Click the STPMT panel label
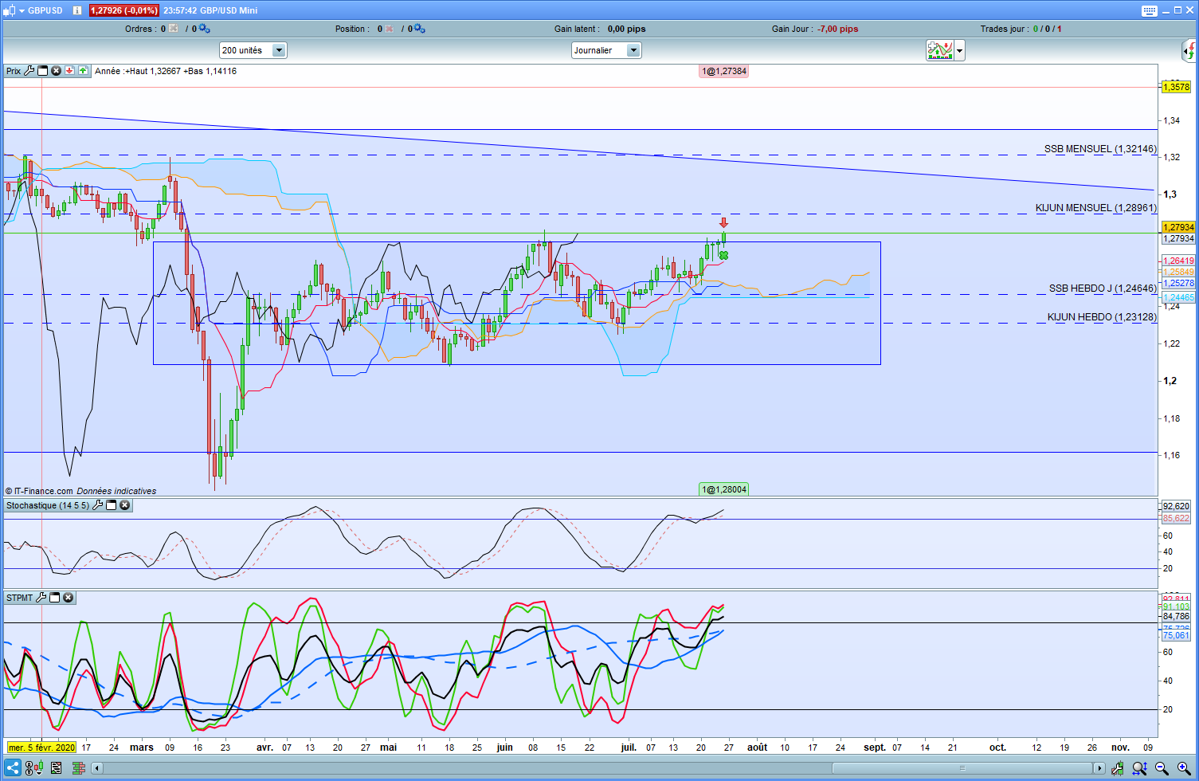 tap(20, 598)
